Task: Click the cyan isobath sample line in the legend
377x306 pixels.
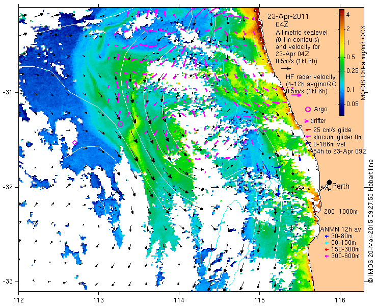Action: (x=333, y=217)
